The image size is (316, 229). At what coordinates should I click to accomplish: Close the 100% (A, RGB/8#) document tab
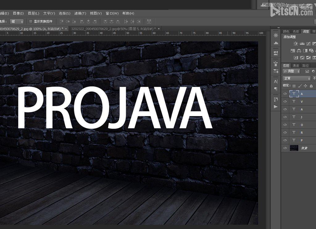point(66,29)
